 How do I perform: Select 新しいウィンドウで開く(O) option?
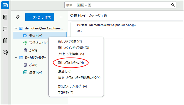pyautogui.click(x=73, y=48)
